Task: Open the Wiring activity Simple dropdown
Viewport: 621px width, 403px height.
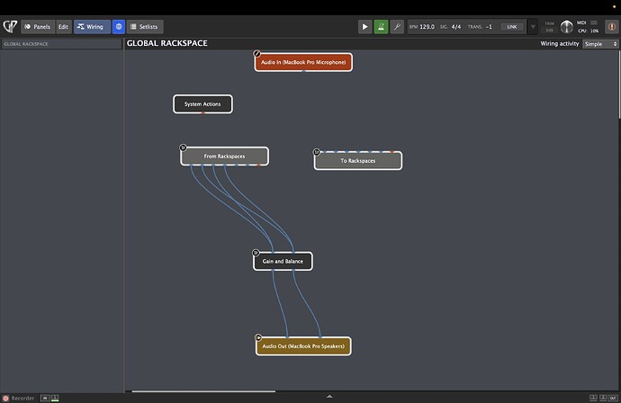Action: pyautogui.click(x=600, y=44)
